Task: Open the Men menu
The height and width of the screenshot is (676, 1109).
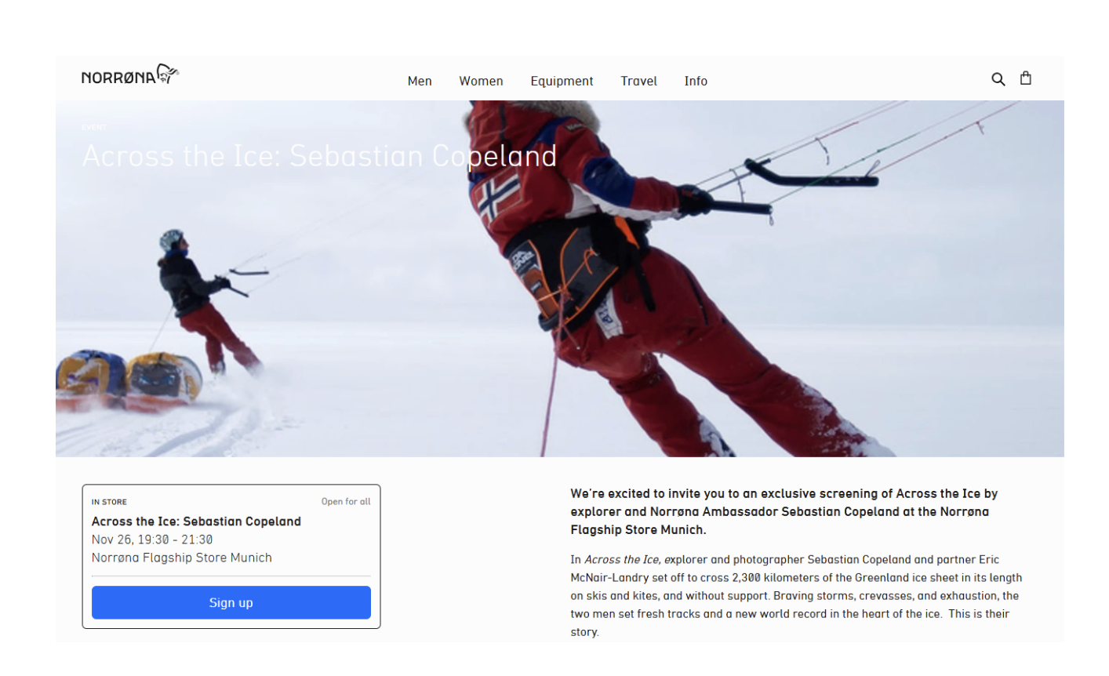Action: pos(420,81)
